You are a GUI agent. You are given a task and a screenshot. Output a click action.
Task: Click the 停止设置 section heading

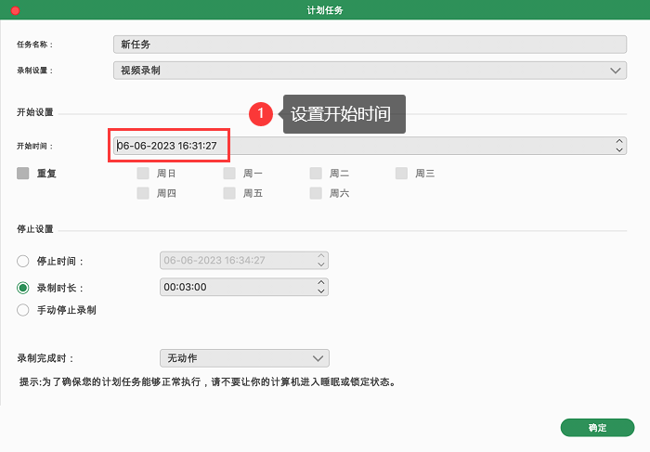35,229
